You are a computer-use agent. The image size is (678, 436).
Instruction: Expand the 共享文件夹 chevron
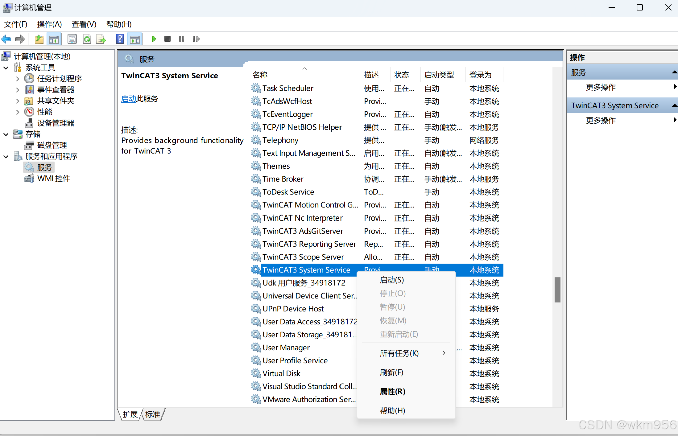coord(18,101)
